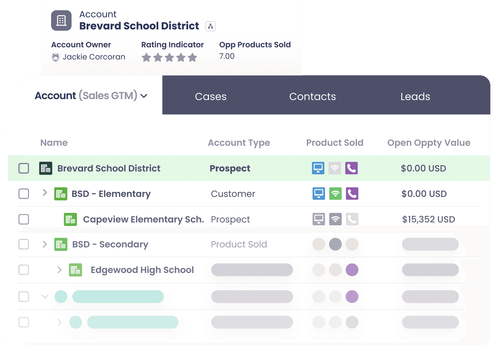This screenshot has height=348, width=493.
Task: Click the blue monitor icon in Brevard School District row
Action: pos(318,168)
